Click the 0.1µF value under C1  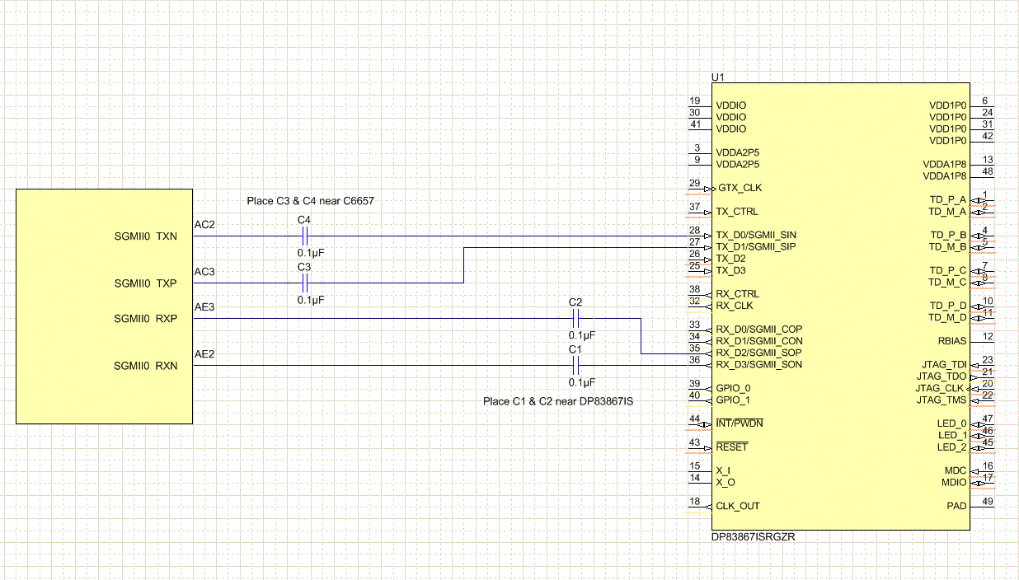click(x=582, y=383)
